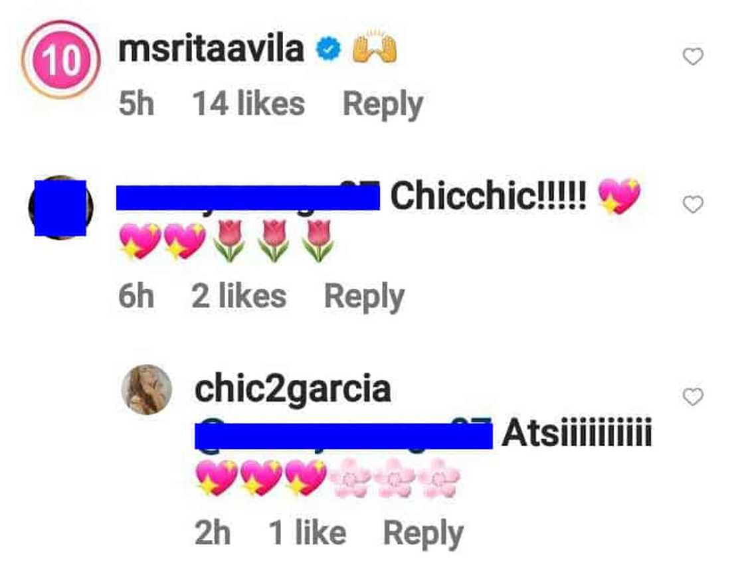This screenshot has width=744, height=579.
Task: Open chic2garcia's profile picture
Action: point(147,389)
